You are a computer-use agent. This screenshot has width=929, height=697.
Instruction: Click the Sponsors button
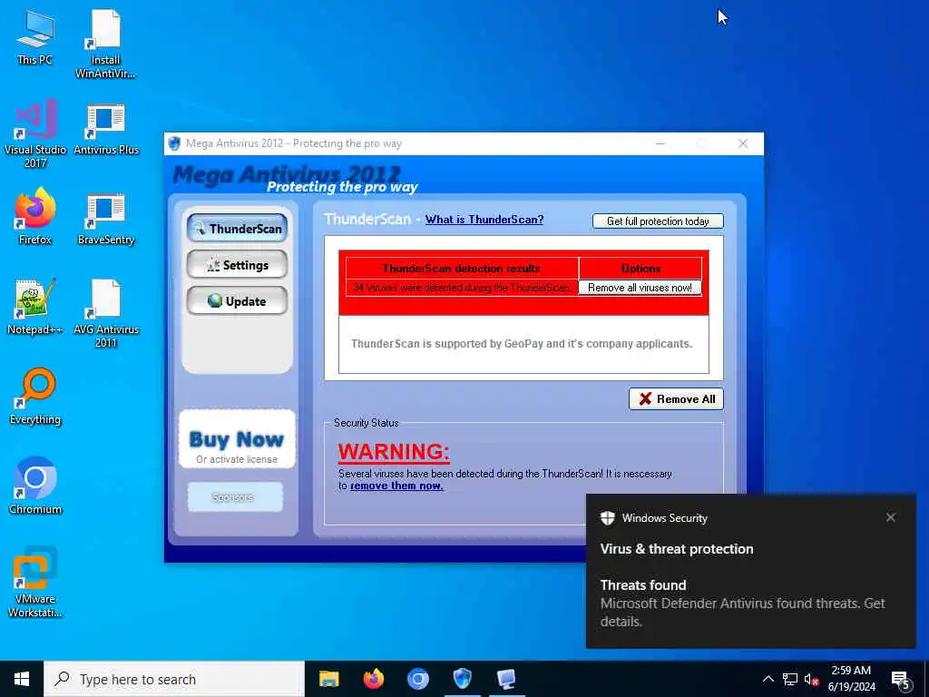click(235, 497)
